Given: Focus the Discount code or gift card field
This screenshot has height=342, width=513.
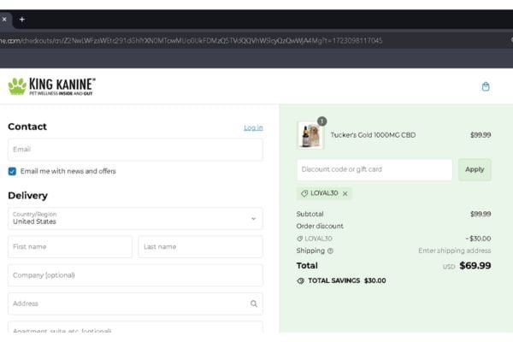Looking at the screenshot, I should click(x=374, y=169).
